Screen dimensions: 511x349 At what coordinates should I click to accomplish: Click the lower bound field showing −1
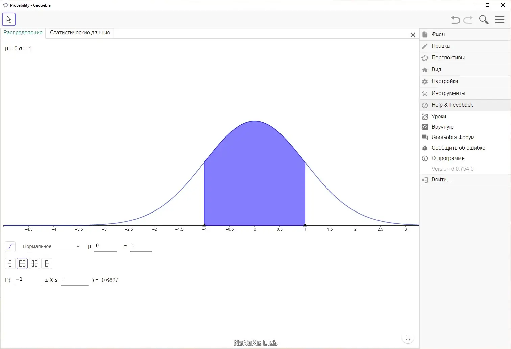tap(28, 280)
